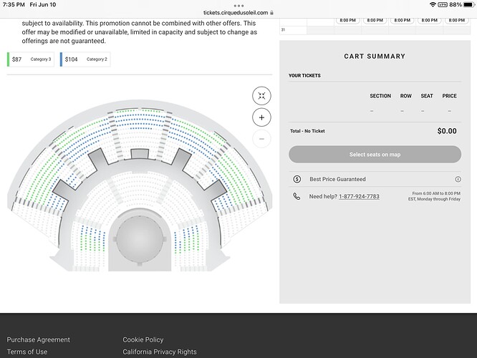
Task: Call the 1-877-924-7783 help number
Action: point(359,196)
